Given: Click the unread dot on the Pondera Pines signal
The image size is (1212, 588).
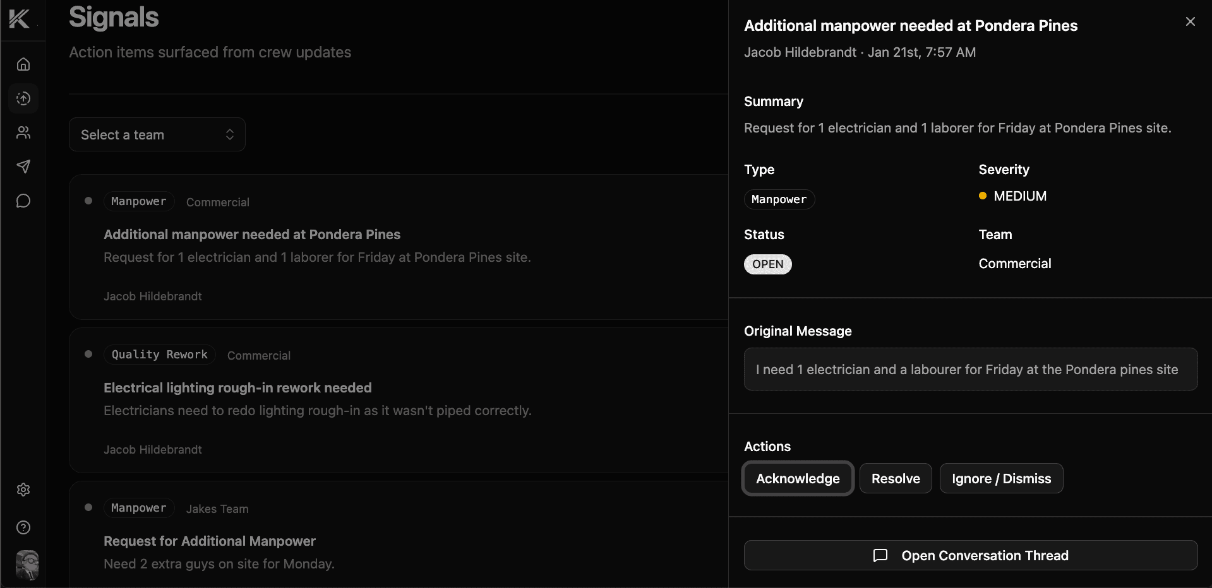Looking at the screenshot, I should click(88, 201).
